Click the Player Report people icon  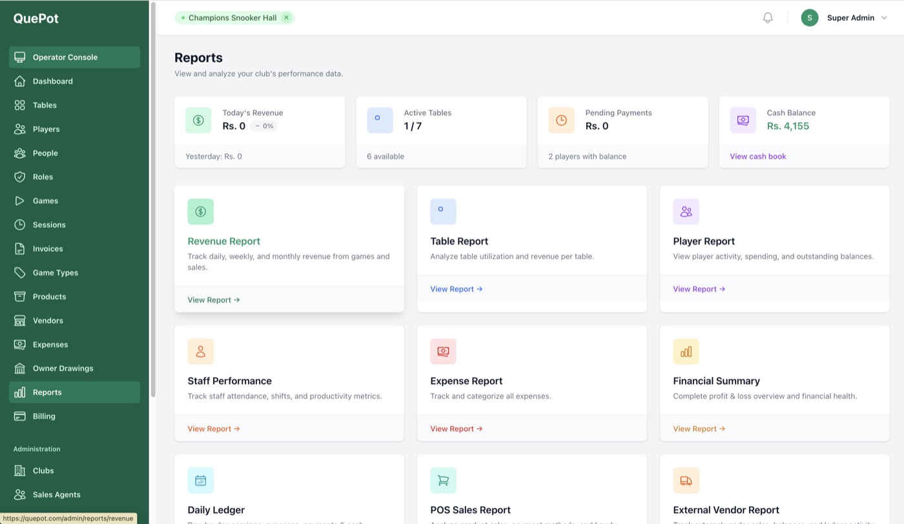tap(686, 212)
